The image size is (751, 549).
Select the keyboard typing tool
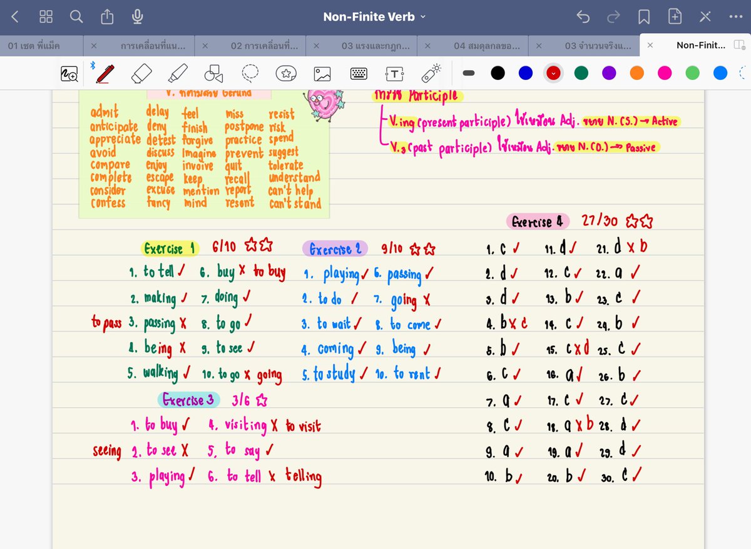click(359, 74)
